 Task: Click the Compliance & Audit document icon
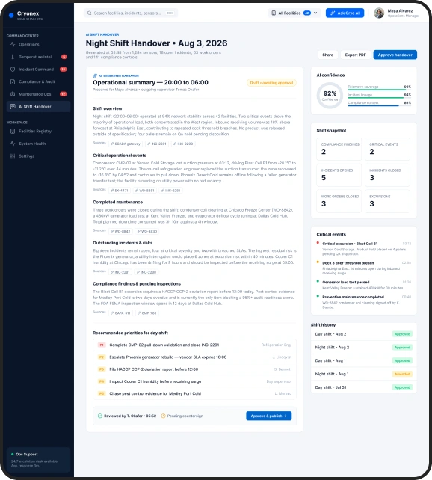click(13, 81)
